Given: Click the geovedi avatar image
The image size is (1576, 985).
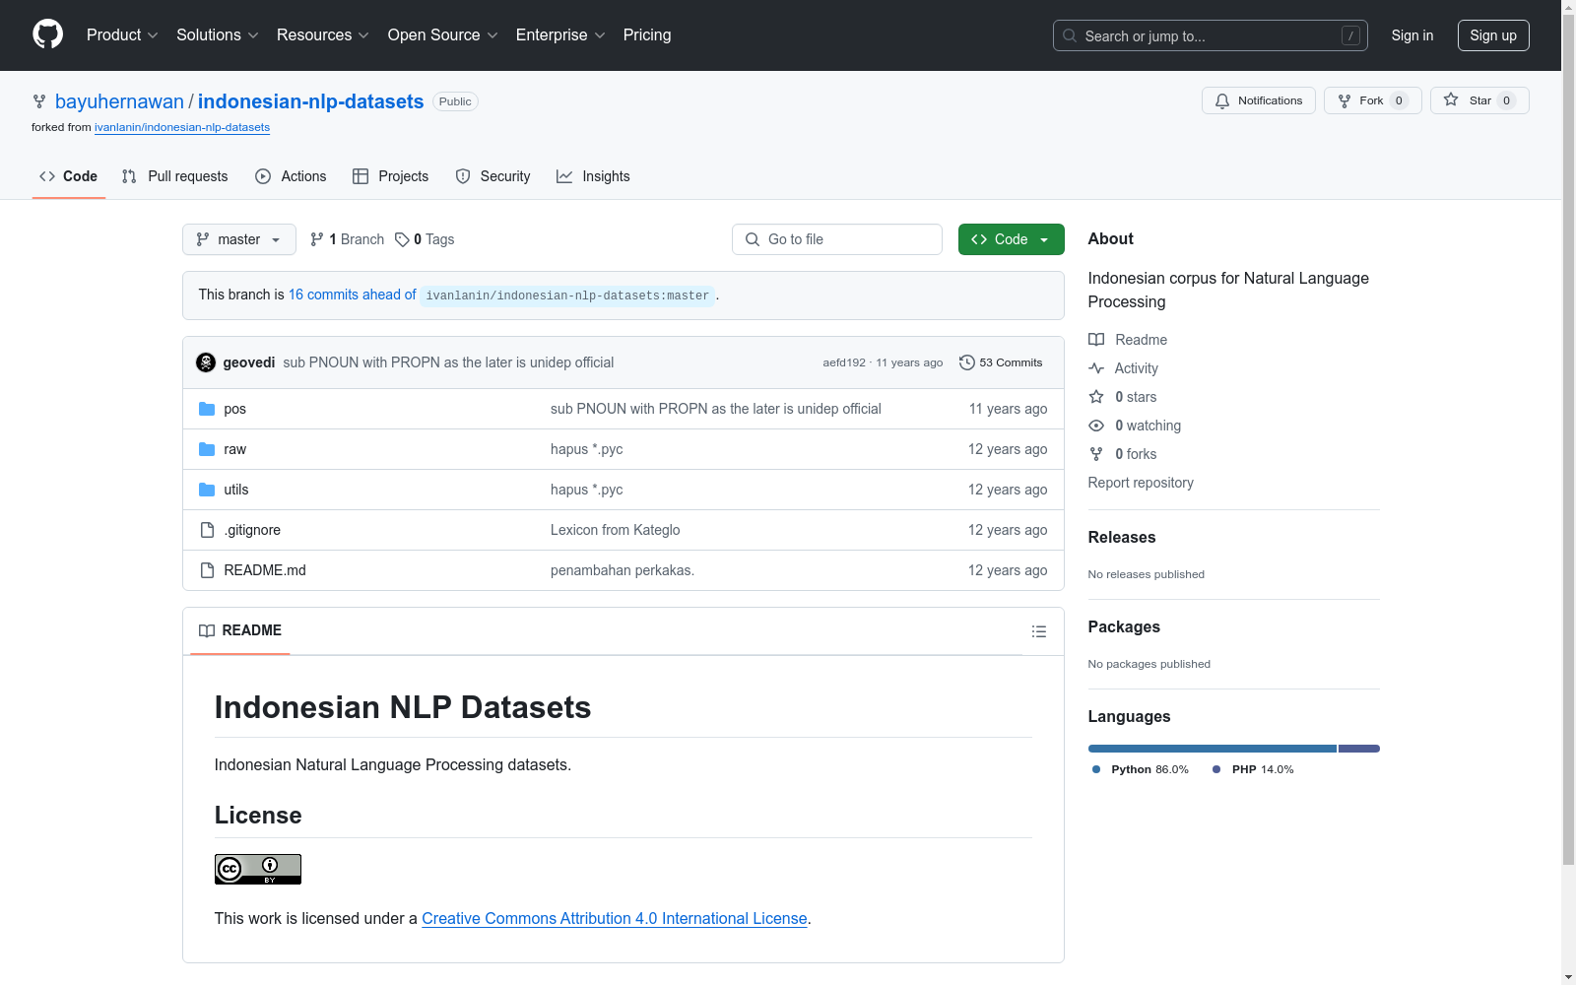Looking at the screenshot, I should click(x=206, y=362).
